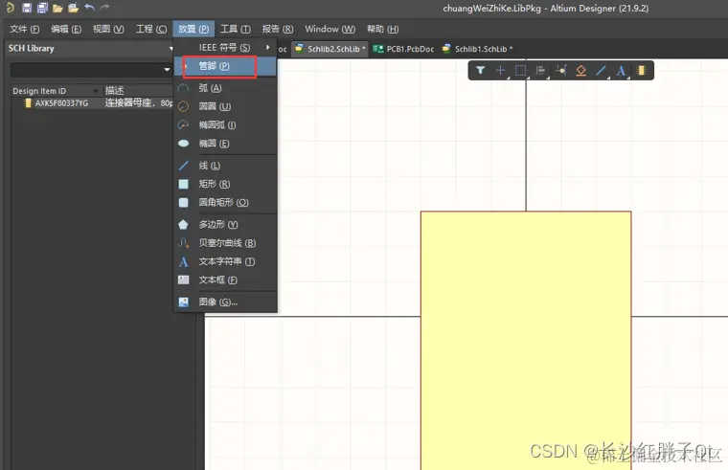The height and width of the screenshot is (470, 728).
Task: Switch to the PCB1.PcbDoc tab
Action: (x=404, y=49)
